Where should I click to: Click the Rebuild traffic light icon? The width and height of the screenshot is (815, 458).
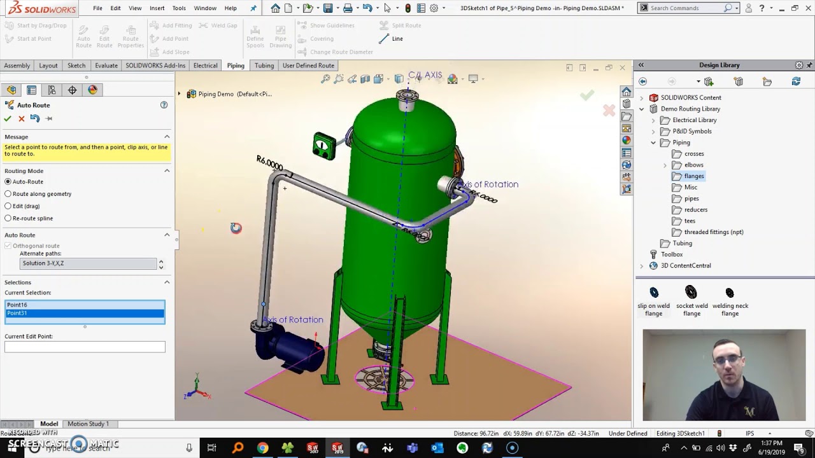click(408, 8)
